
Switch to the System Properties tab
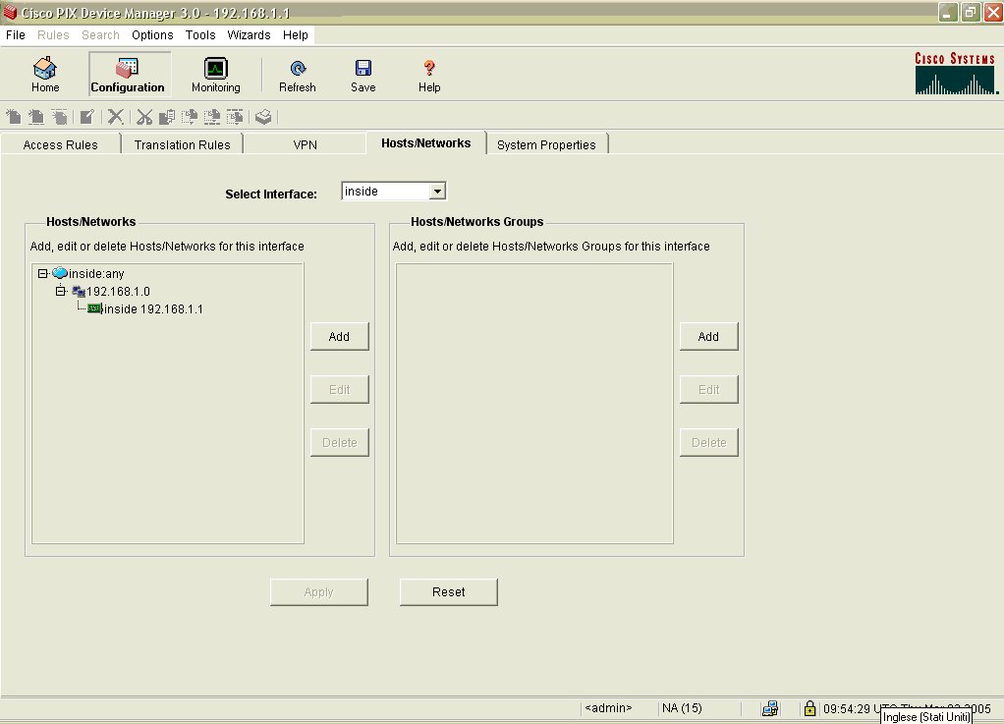546,144
